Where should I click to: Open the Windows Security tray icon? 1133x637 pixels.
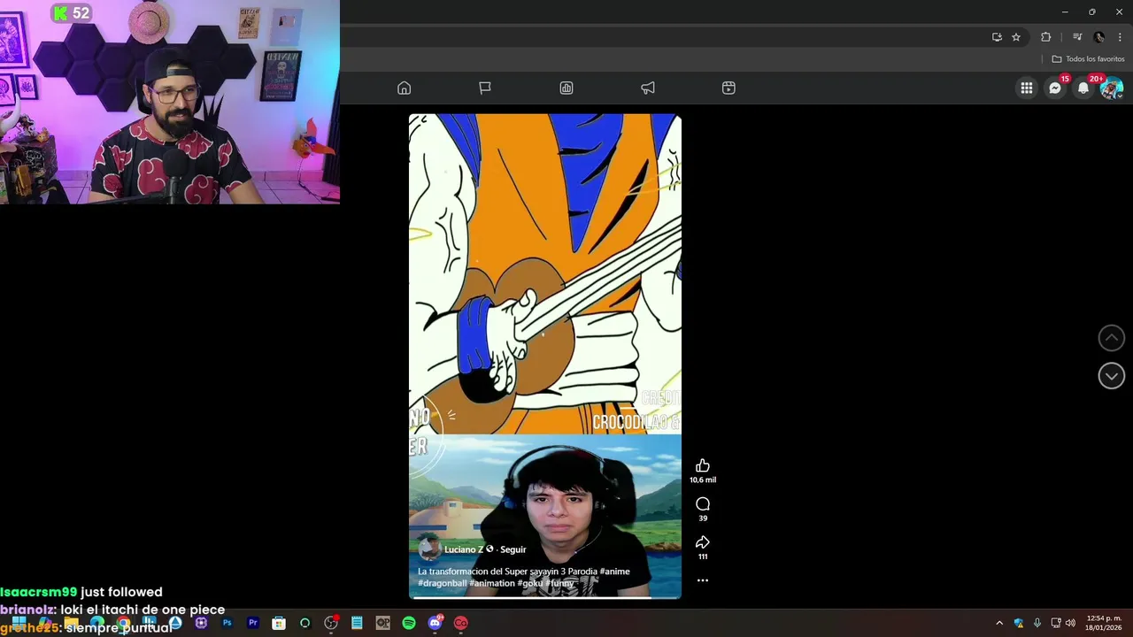(x=1019, y=623)
